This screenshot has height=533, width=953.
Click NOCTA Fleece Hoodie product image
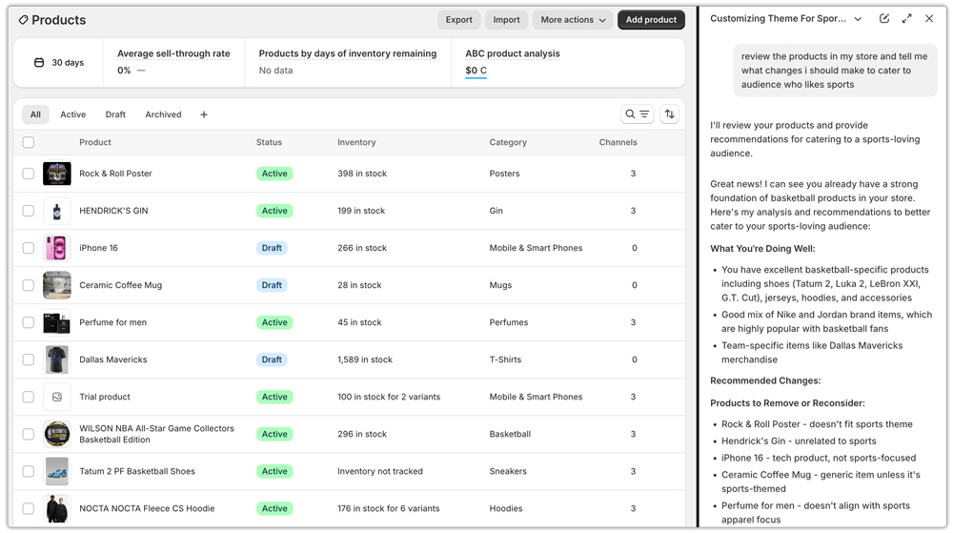57,509
